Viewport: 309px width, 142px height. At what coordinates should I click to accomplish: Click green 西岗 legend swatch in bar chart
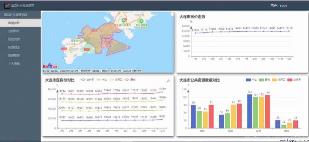261,80
